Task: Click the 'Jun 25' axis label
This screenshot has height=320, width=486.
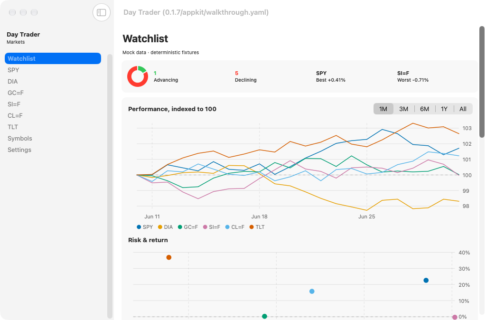Action: (x=367, y=216)
